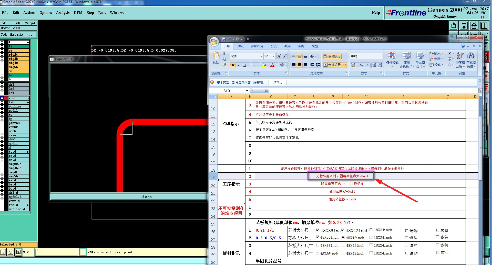Viewport: 492px width, 265px height.
Task: Click the Excel Save icon in quick access
Action: [224, 39]
